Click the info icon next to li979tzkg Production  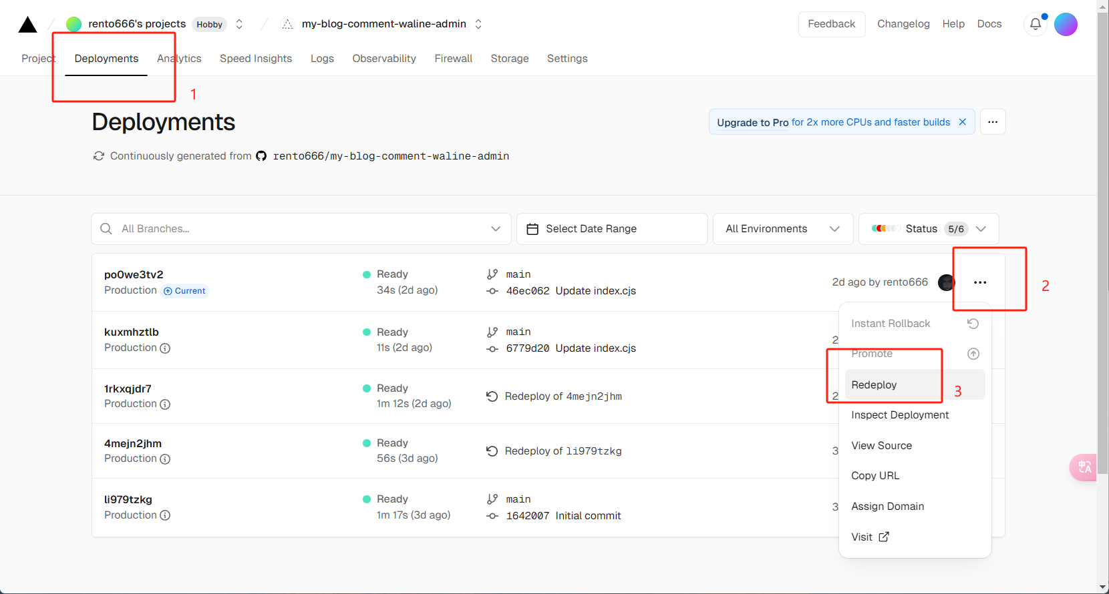coord(165,515)
